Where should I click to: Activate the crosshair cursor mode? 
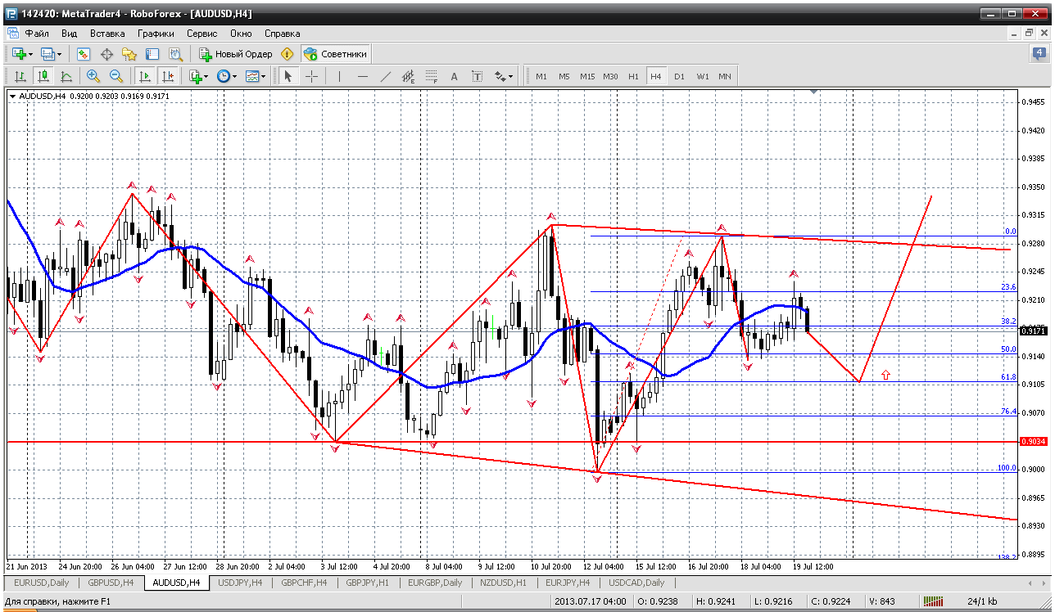tap(312, 76)
